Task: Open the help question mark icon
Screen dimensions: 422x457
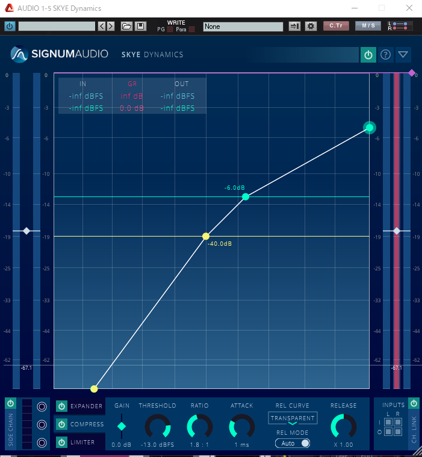Action: tap(385, 55)
